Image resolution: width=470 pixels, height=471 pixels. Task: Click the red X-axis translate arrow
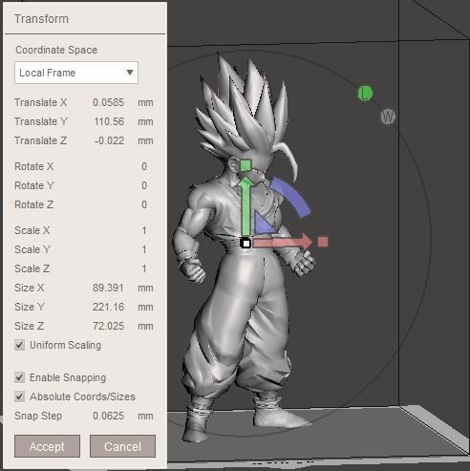pos(283,242)
